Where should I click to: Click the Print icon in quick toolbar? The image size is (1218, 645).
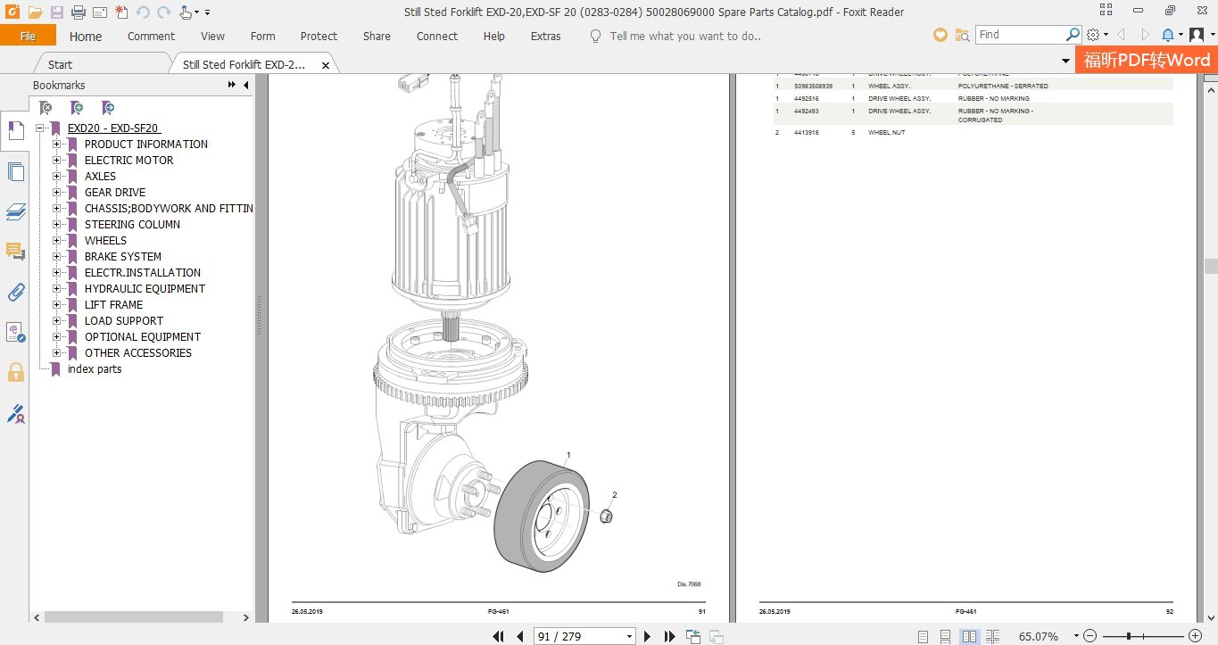(78, 12)
